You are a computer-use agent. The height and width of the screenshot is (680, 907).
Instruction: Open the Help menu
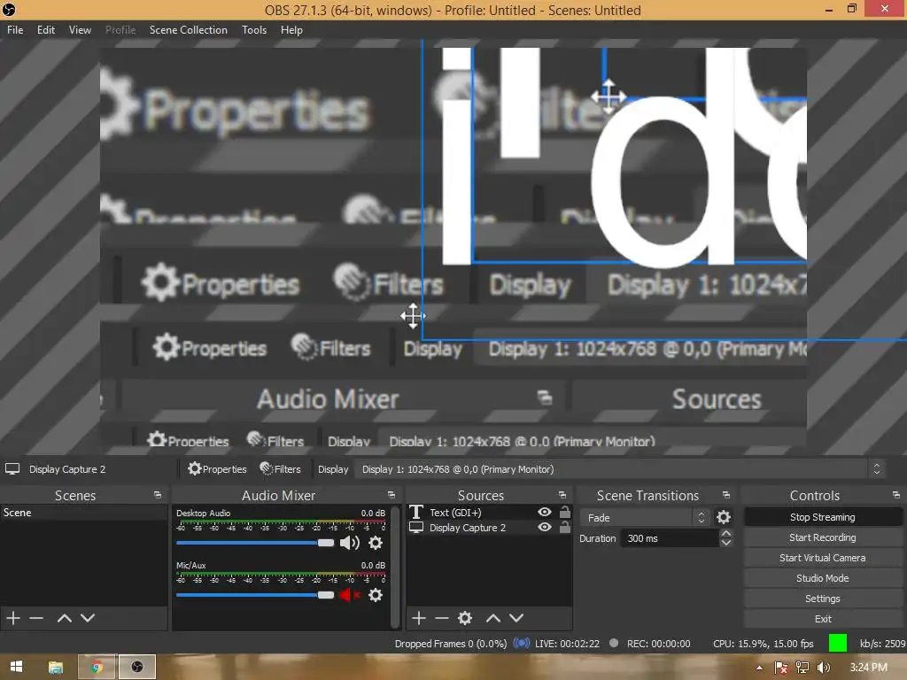click(291, 29)
